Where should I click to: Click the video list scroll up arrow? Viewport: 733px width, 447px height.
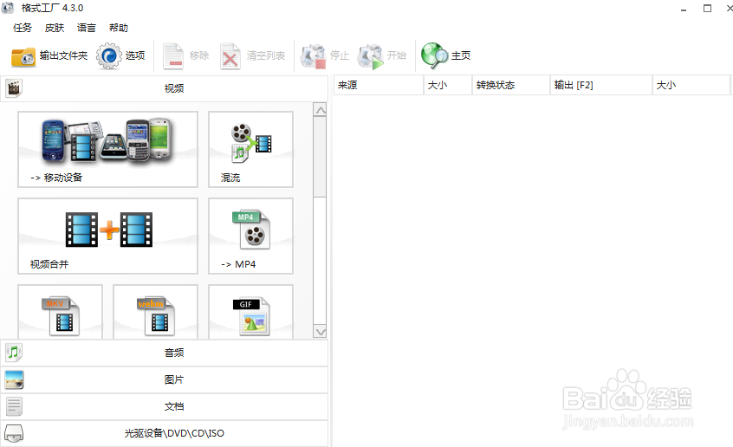point(321,110)
